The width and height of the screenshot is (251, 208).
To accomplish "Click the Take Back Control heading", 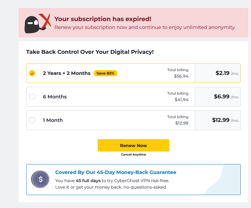I will click(90, 52).
